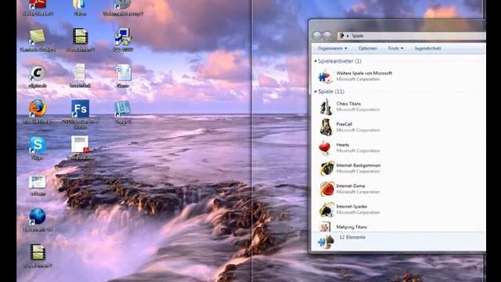The image size is (501, 282).
Task: Launch FreeCell from the games list
Action: point(326,127)
